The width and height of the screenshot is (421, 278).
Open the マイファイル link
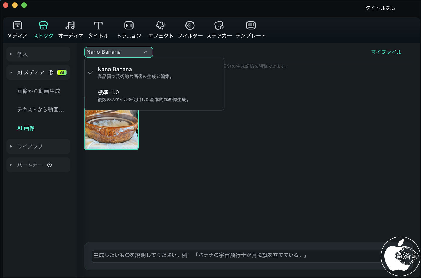386,52
